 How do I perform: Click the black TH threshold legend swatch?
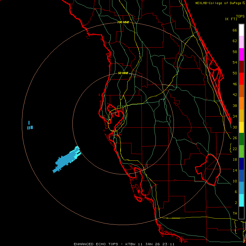pos(241,213)
